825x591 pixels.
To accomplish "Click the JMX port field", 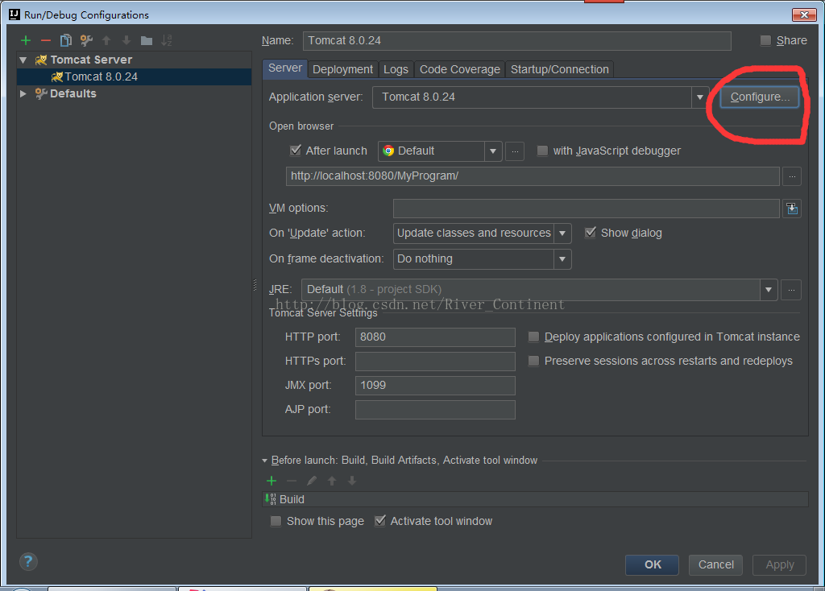I will tap(435, 386).
